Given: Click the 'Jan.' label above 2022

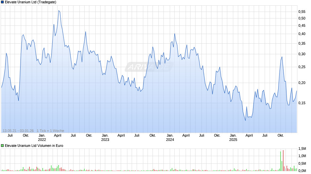Looking at the screenshot, I should (x=42, y=136).
